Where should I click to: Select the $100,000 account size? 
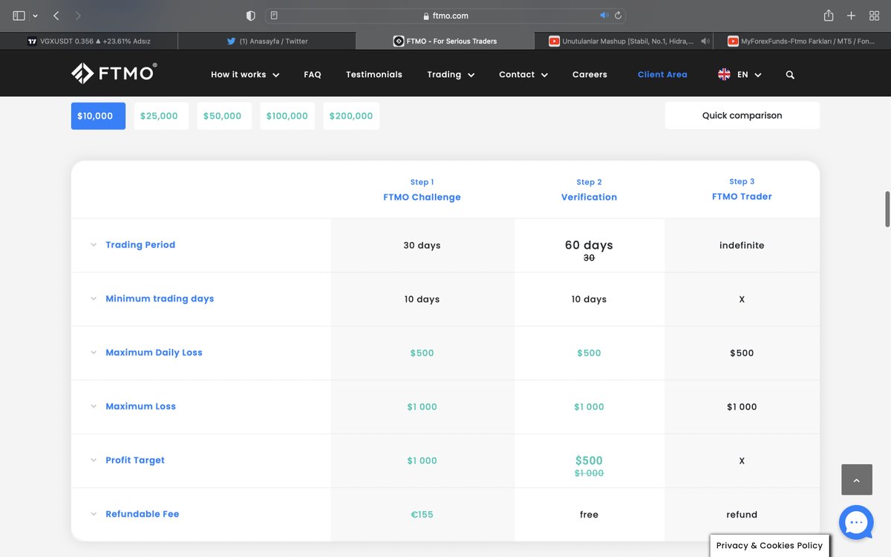(287, 116)
